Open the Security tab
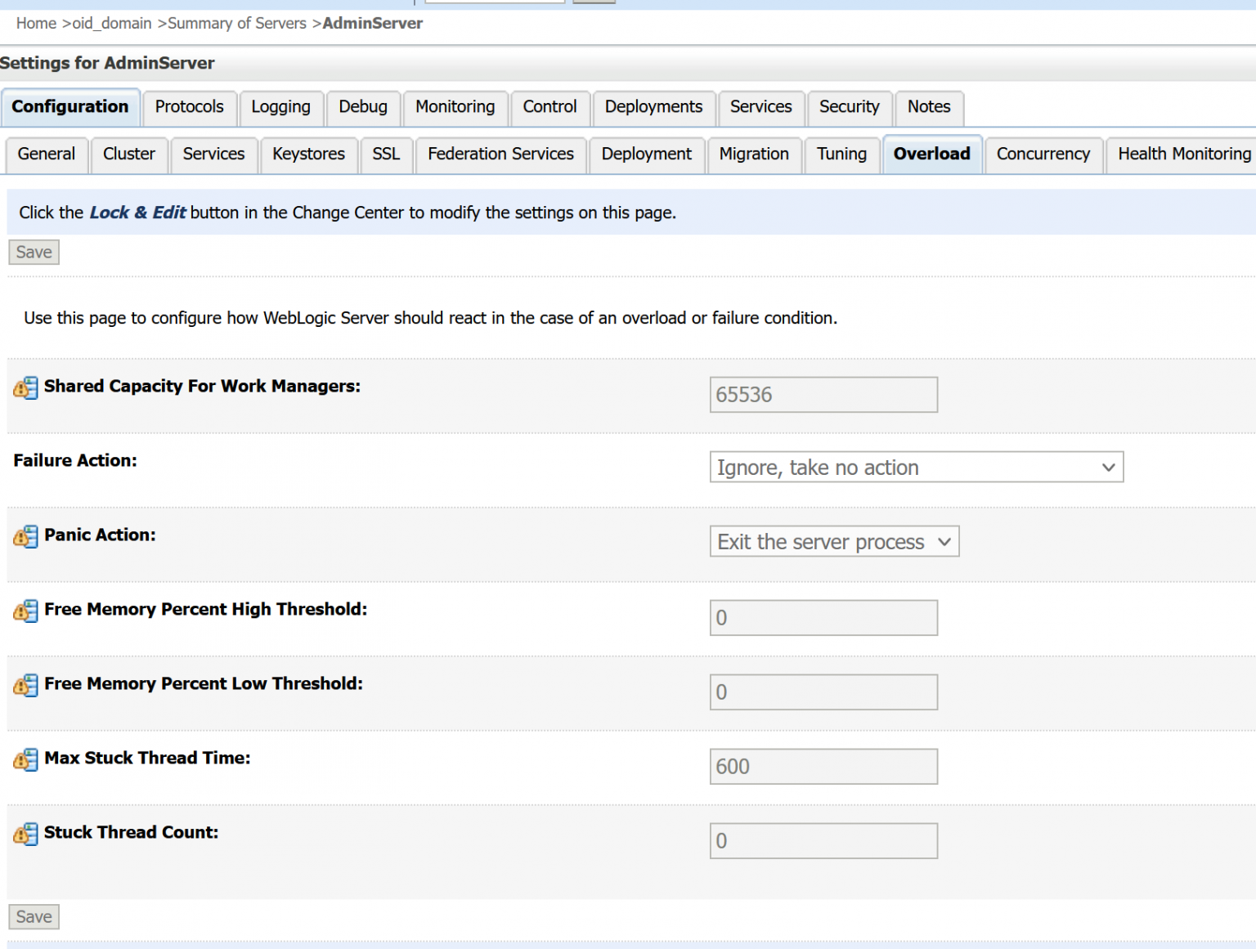1256x949 pixels. pyautogui.click(x=849, y=107)
